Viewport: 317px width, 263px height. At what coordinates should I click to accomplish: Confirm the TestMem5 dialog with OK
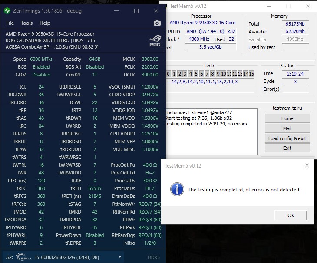coord(291,215)
